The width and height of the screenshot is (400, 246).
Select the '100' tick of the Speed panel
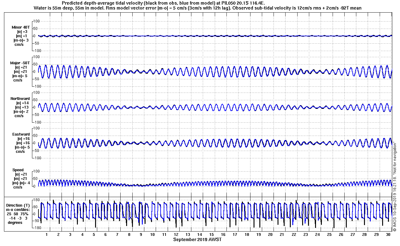point(37,171)
